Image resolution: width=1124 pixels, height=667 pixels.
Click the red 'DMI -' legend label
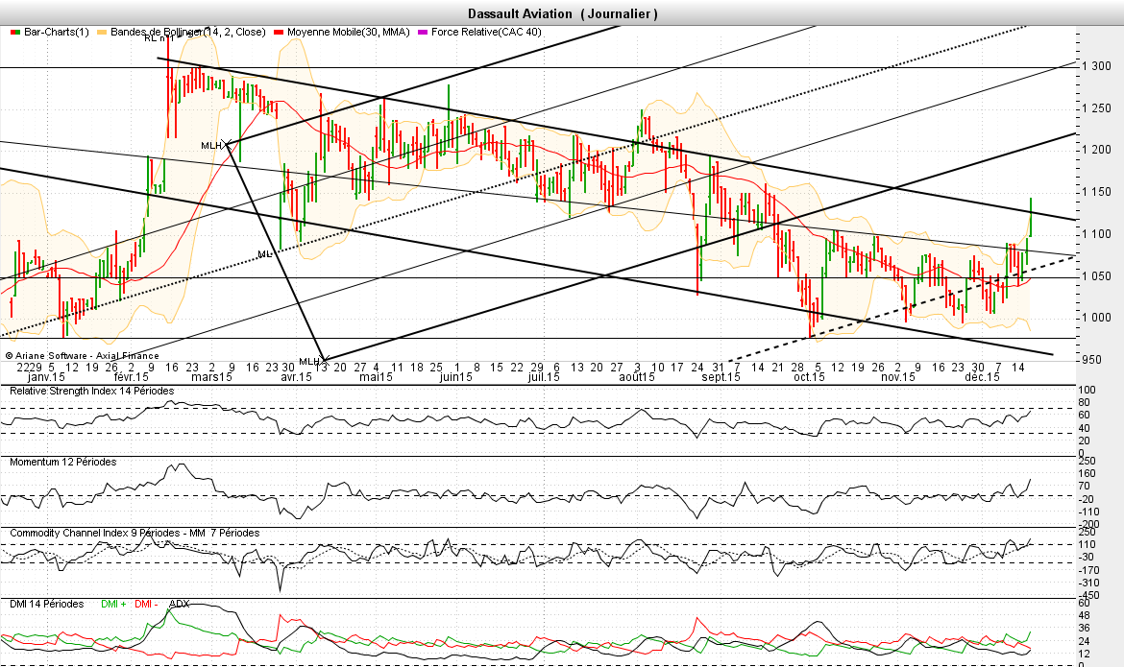146,604
